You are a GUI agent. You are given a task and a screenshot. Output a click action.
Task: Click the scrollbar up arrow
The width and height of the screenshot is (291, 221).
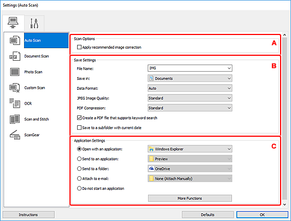[284, 34]
